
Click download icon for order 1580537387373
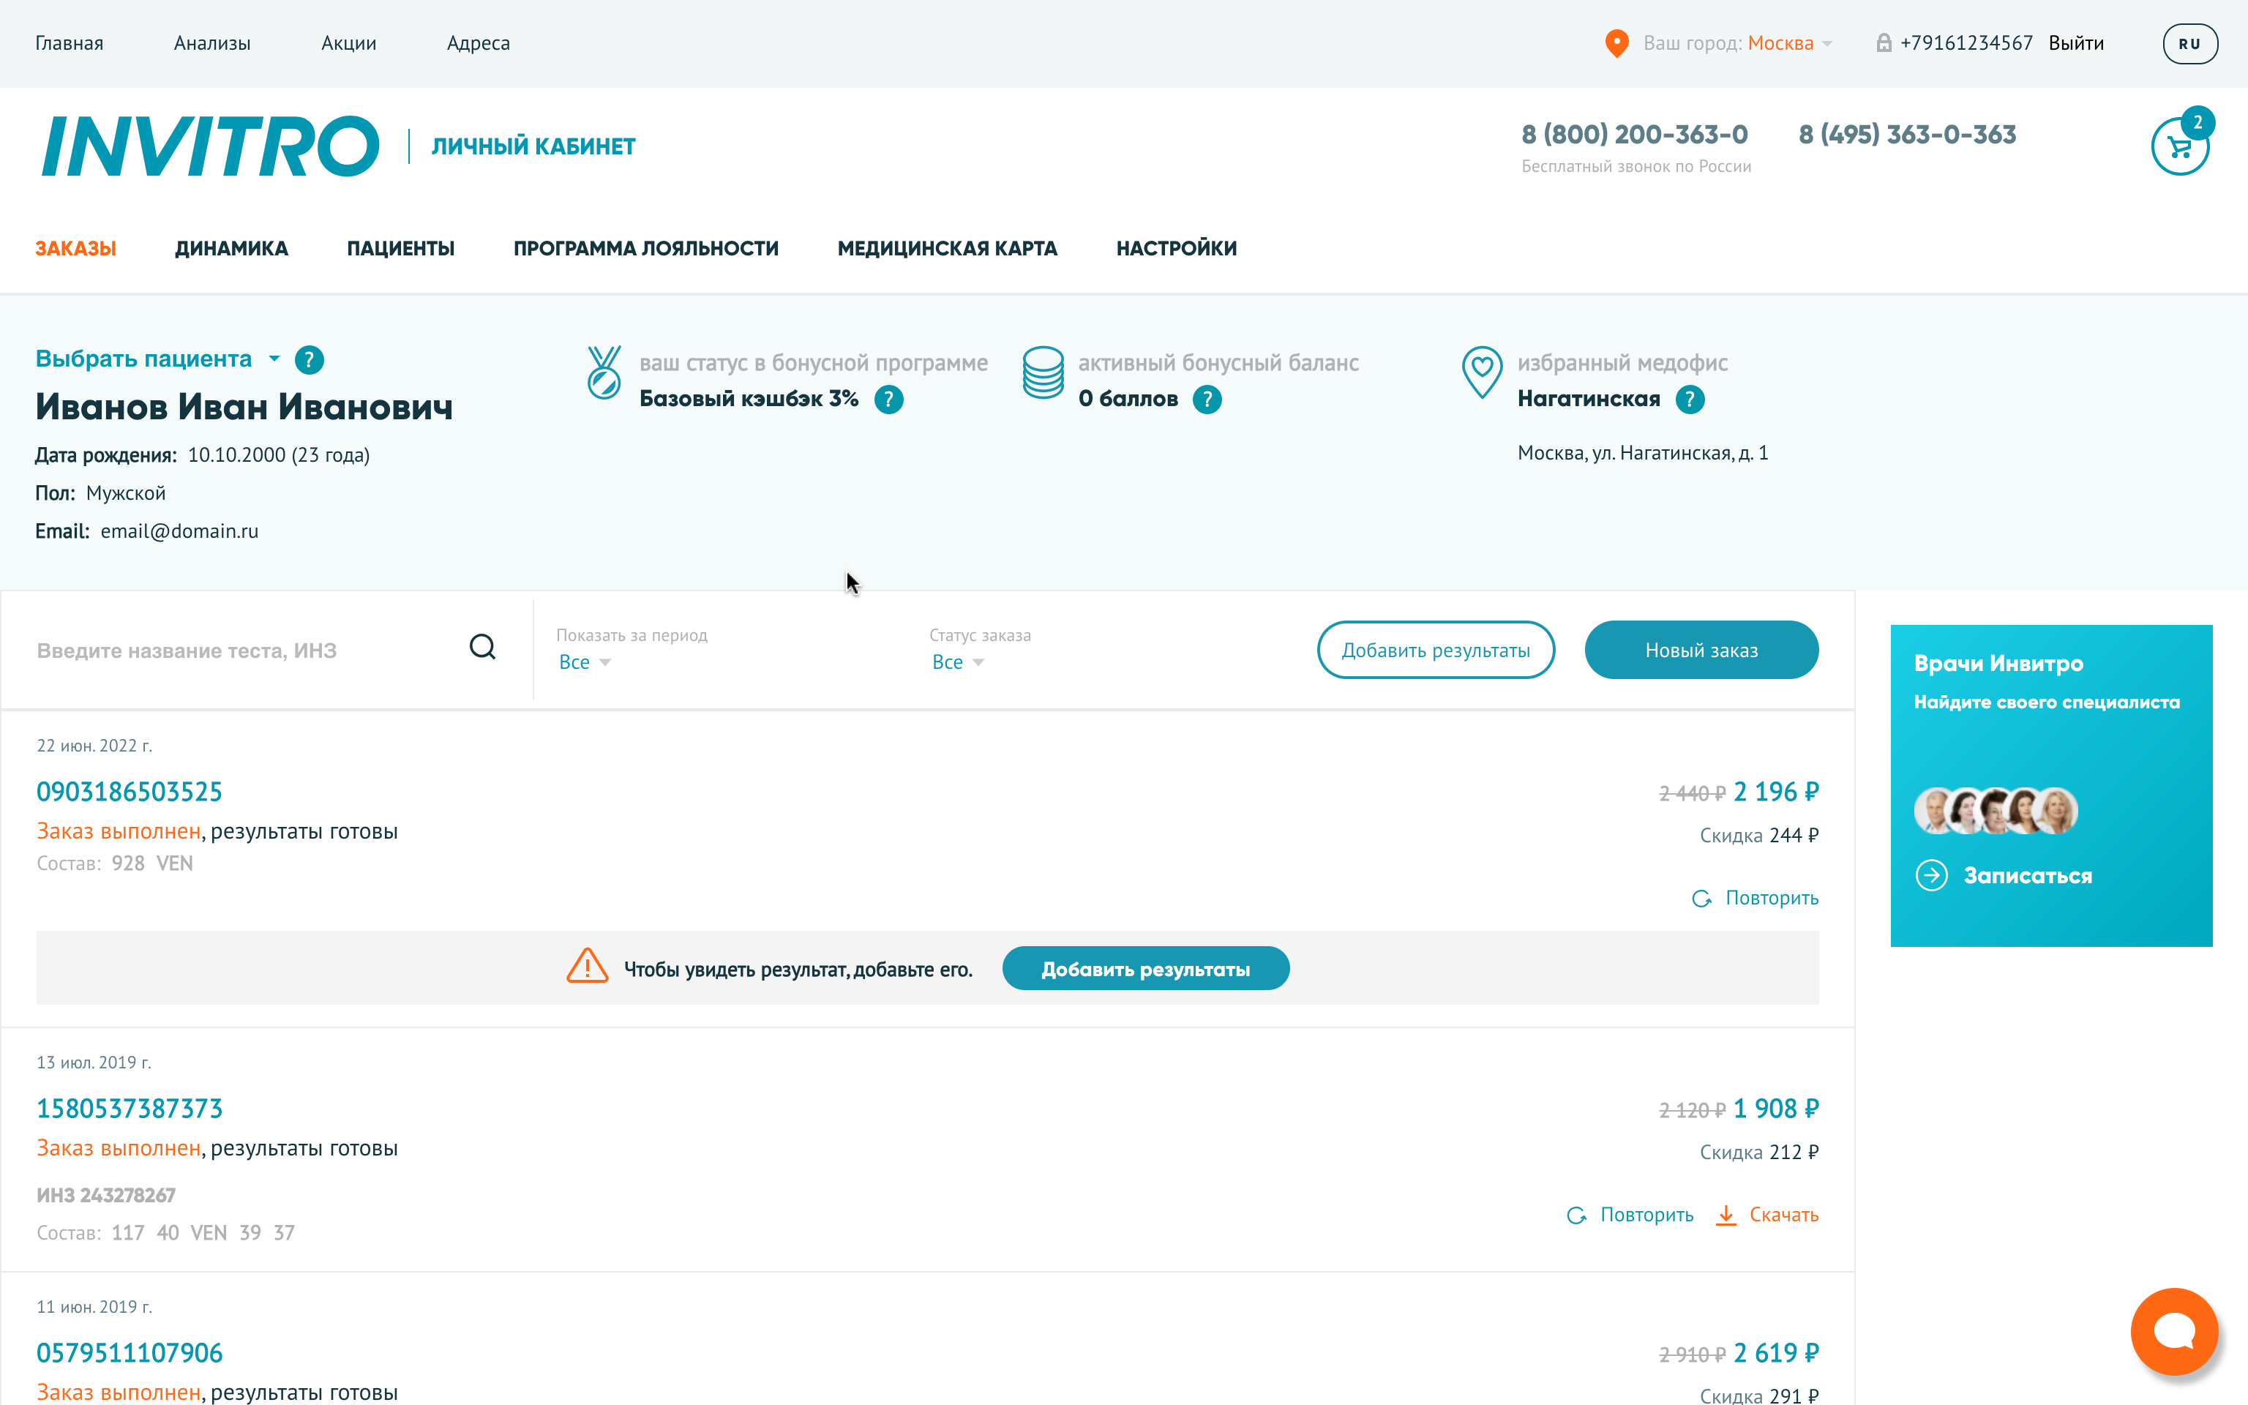coord(1725,1215)
